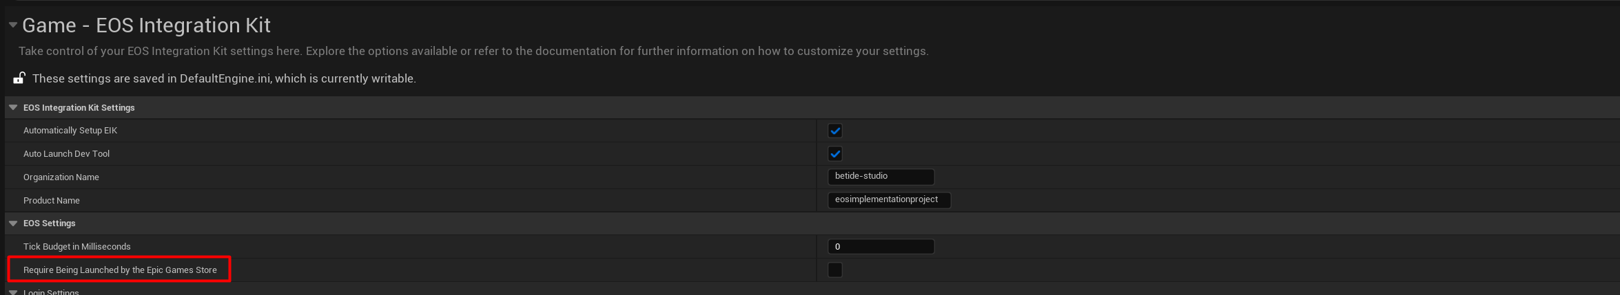Click the unlocked padlock icon
The height and width of the screenshot is (295, 1620).
pos(19,78)
